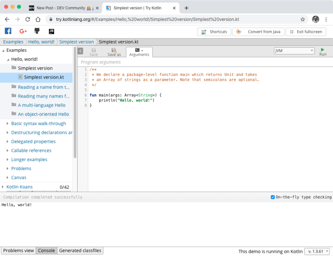
Task: Reload the page
Action: coord(28,19)
